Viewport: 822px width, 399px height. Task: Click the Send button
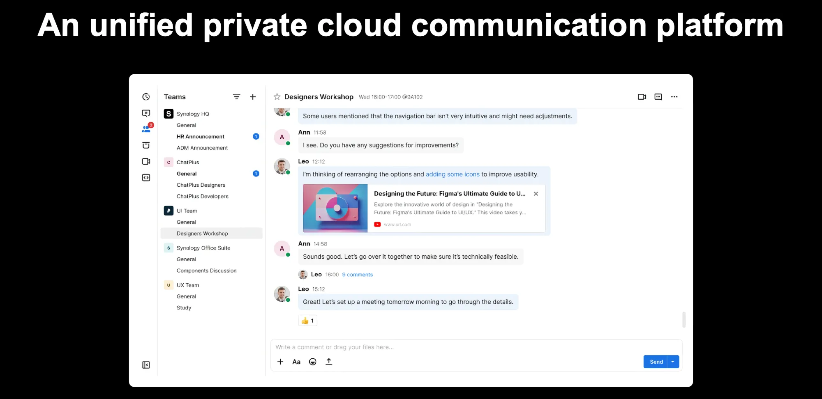pos(656,362)
